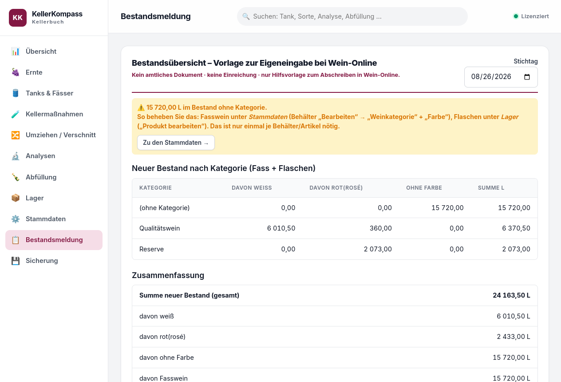Navigate to Umziehen / Verschnitt
561x382 pixels.
(54, 135)
